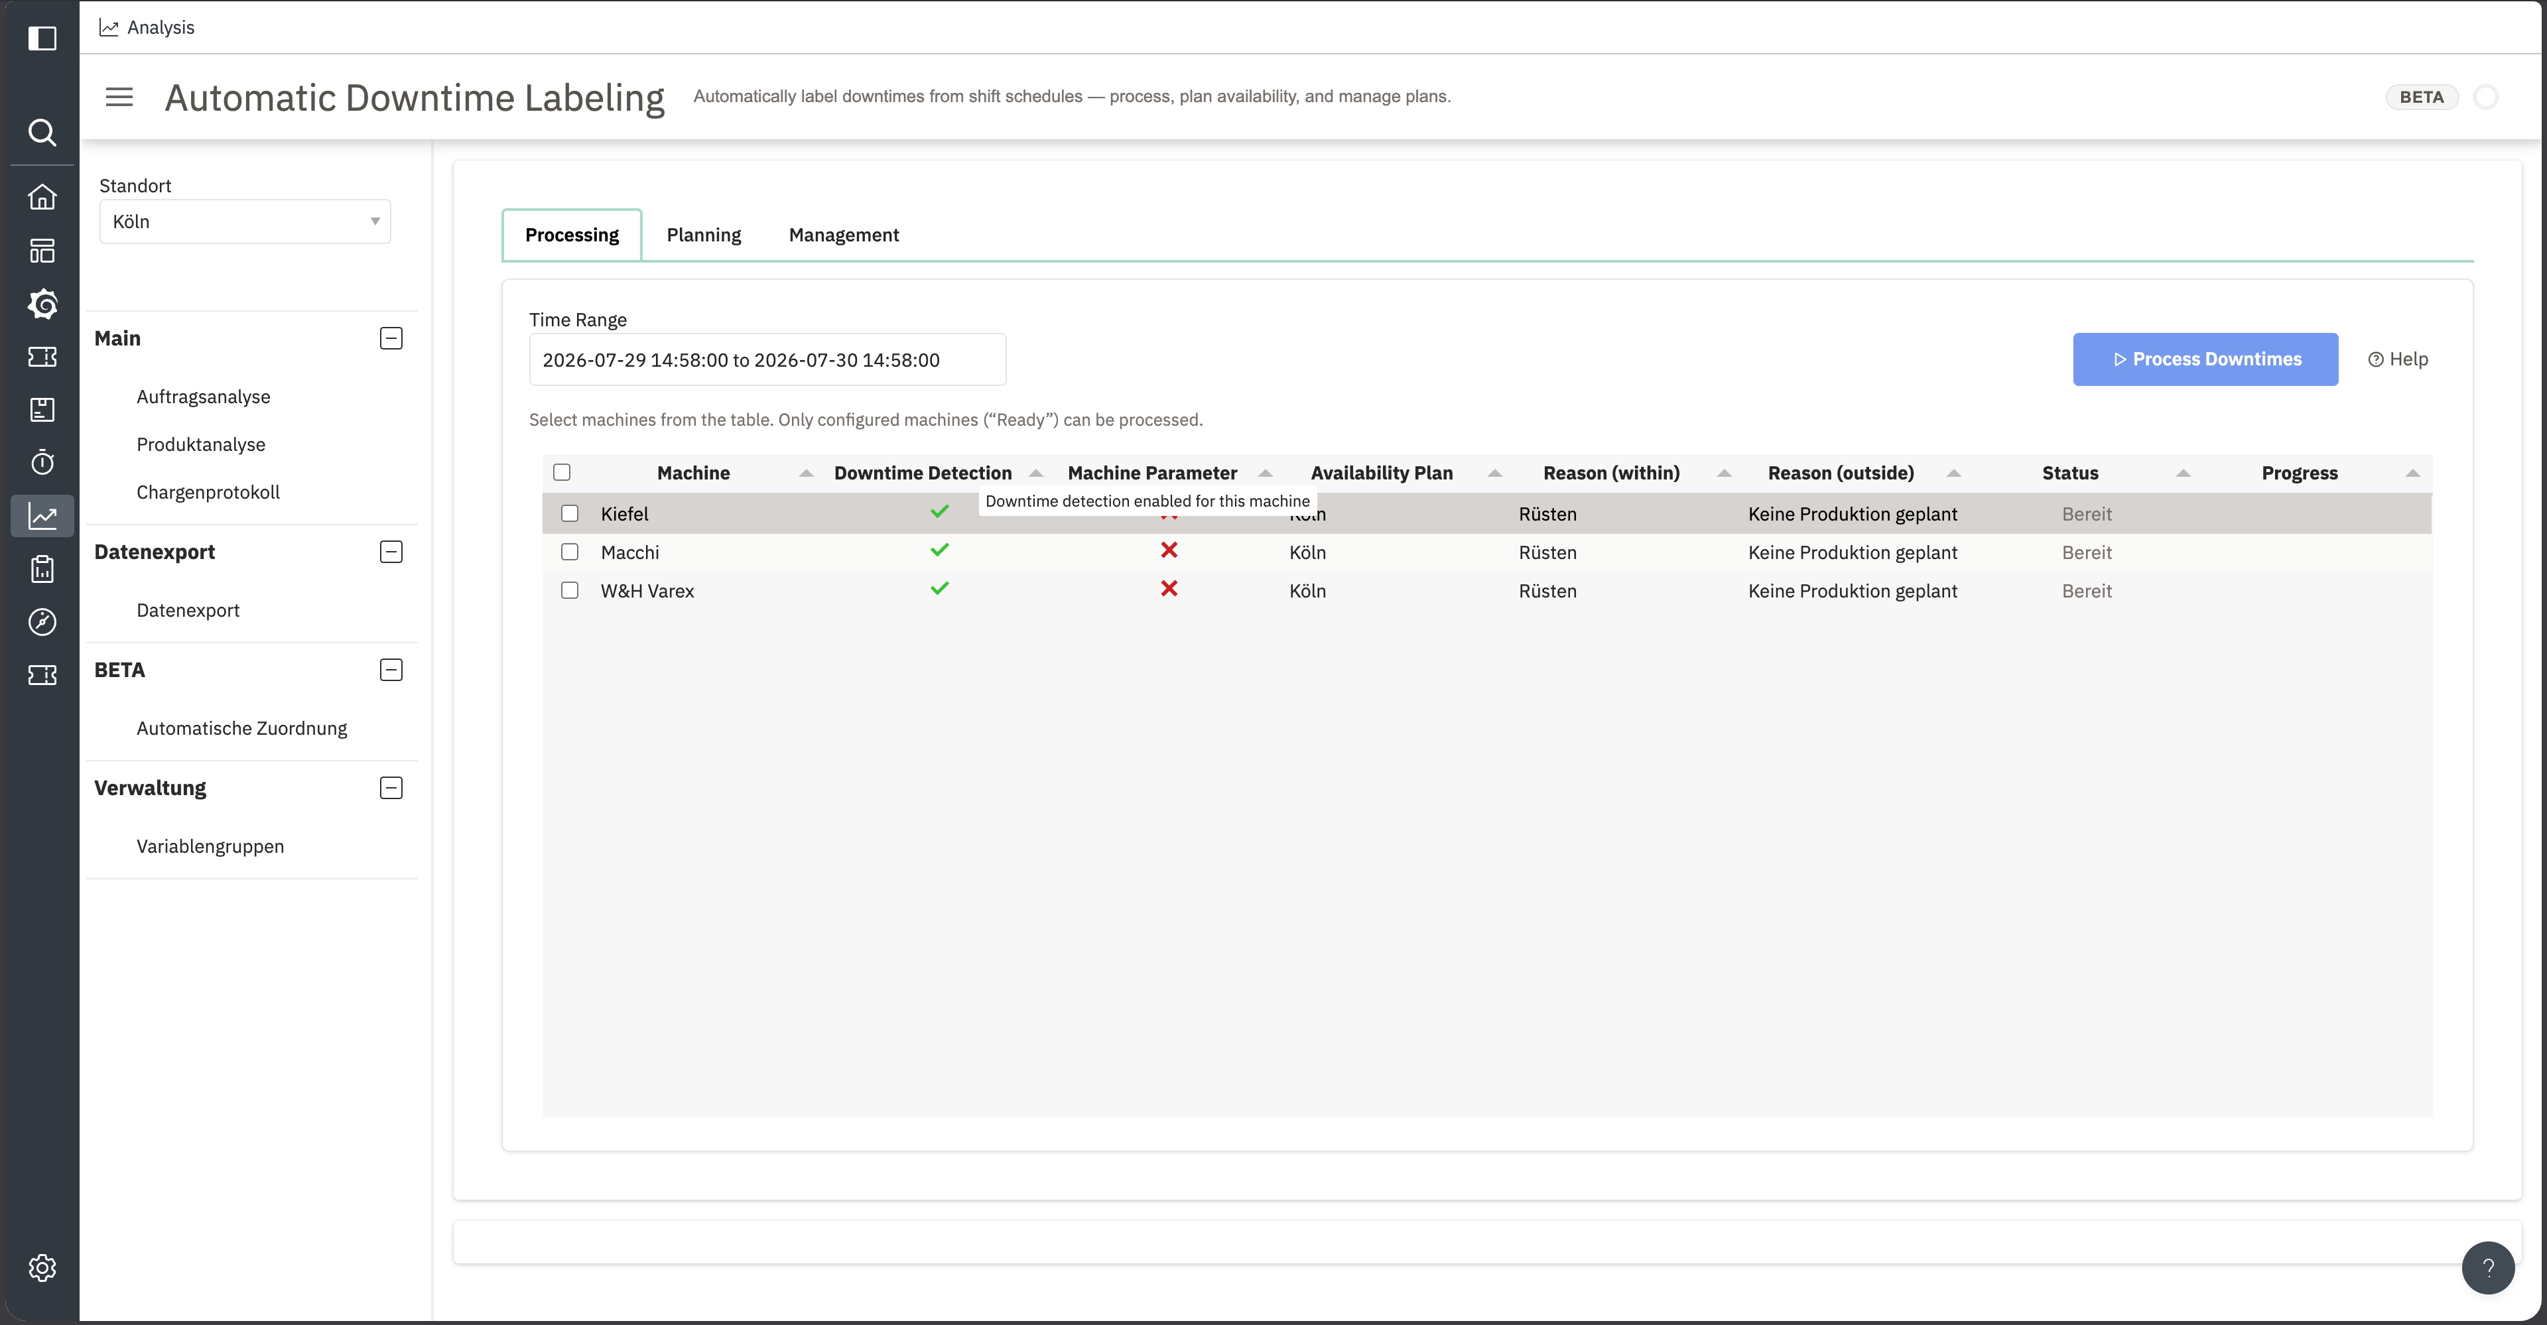Screen dimensions: 2547x1325
Task: Select the Kiefel machine checkbox
Action: (570, 513)
